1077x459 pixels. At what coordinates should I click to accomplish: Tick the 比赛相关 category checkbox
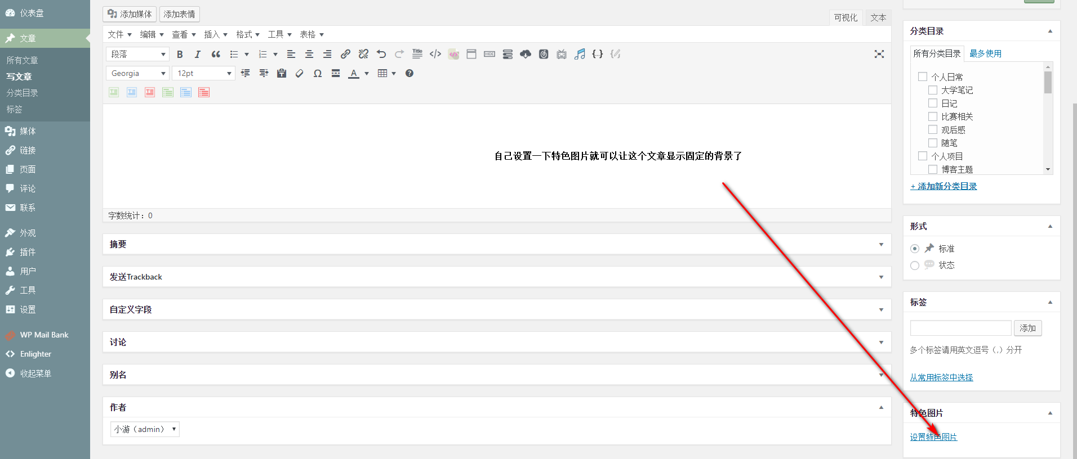933,116
